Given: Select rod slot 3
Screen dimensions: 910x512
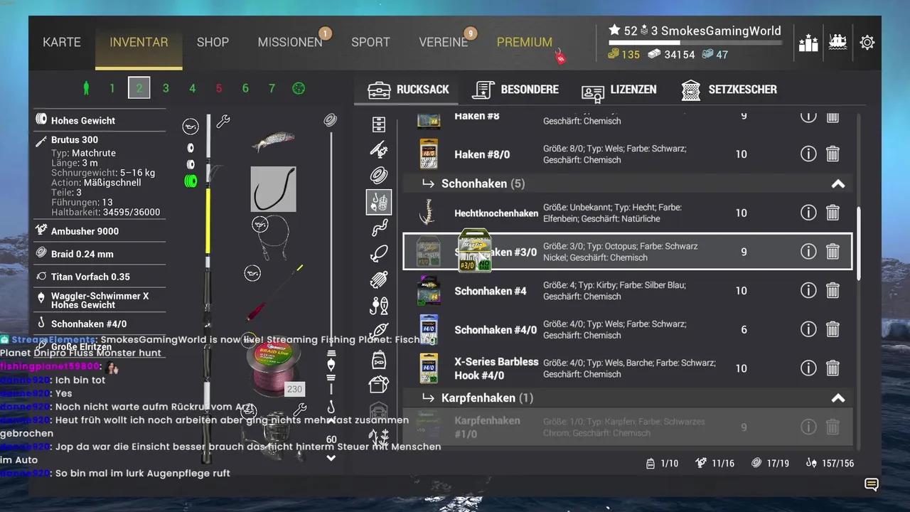Looking at the screenshot, I should click(x=166, y=88).
